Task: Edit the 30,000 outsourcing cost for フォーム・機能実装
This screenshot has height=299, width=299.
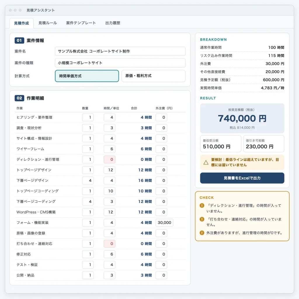Action: pyautogui.click(x=164, y=222)
